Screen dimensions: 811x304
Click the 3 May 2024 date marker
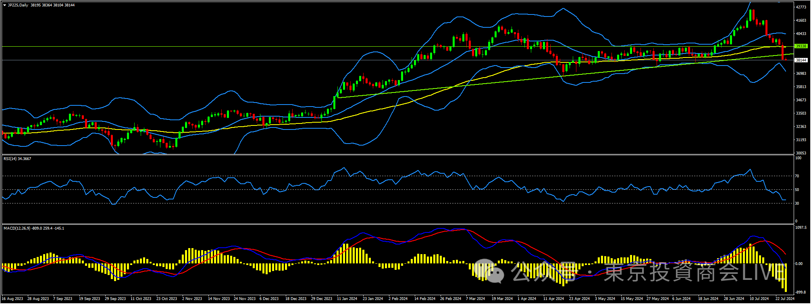pyautogui.click(x=605, y=299)
